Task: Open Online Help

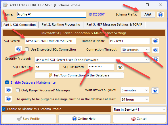Action: [x=85, y=119]
